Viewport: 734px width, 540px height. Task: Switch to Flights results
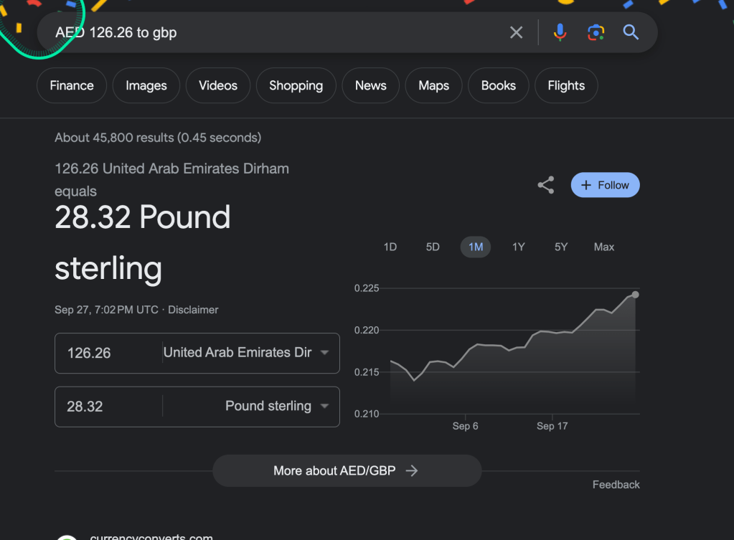(566, 85)
